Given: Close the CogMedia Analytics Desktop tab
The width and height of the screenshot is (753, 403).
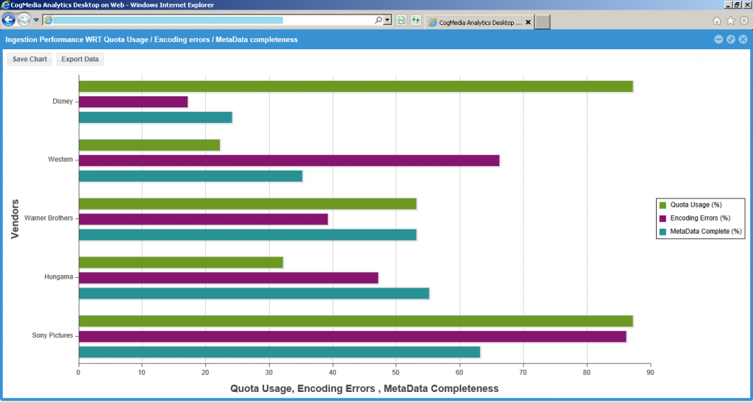Looking at the screenshot, I should coord(528,22).
